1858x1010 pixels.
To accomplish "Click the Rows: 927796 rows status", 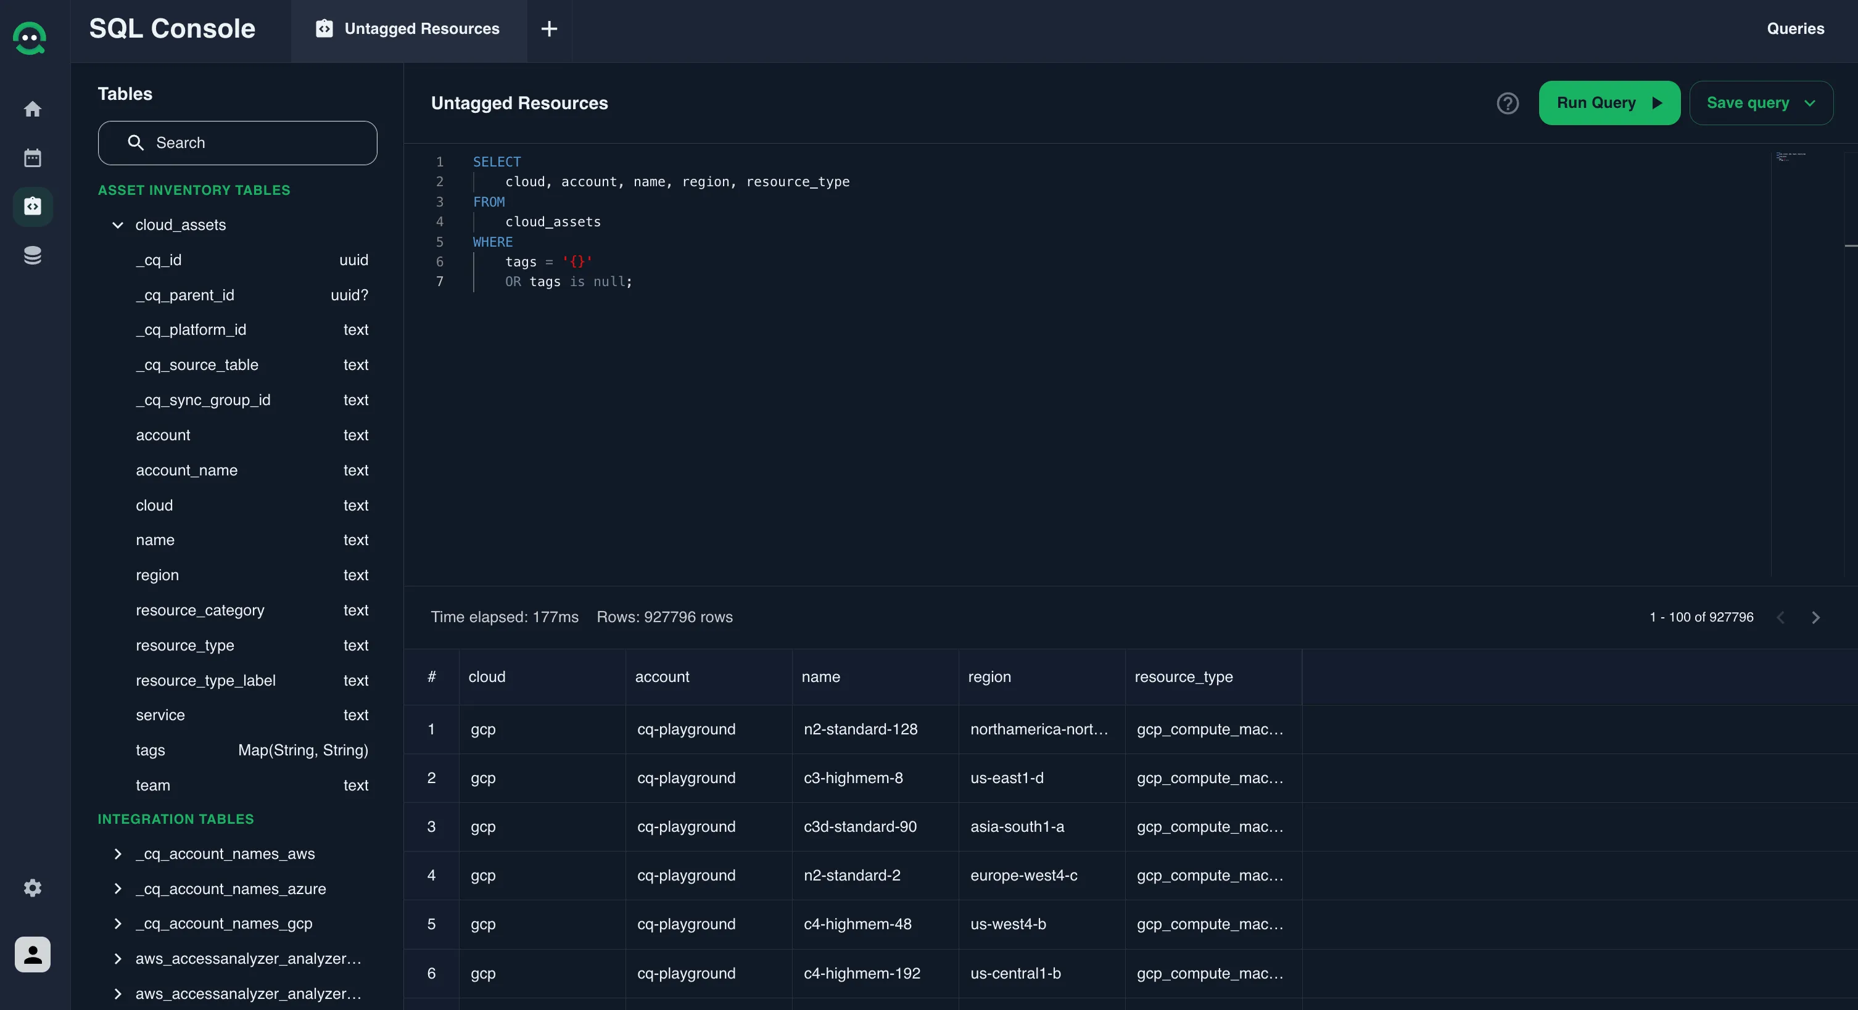I will click(x=664, y=617).
